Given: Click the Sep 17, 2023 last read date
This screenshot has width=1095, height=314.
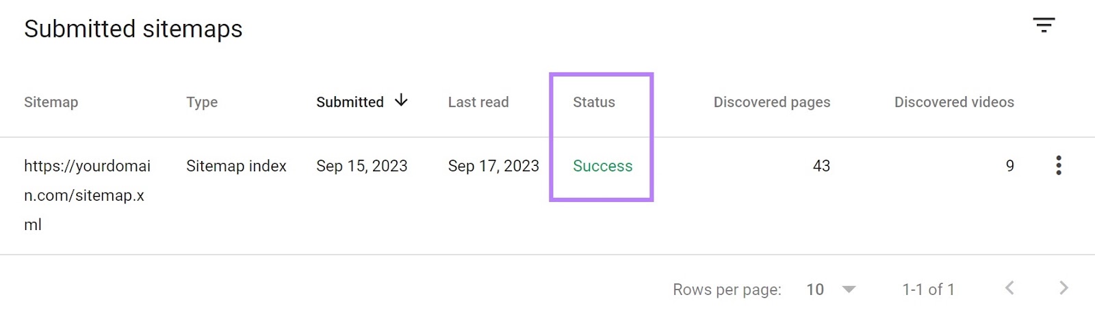Looking at the screenshot, I should (x=493, y=166).
